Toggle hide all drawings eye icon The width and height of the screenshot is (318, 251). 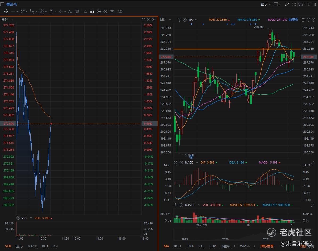pyautogui.click(x=105, y=11)
